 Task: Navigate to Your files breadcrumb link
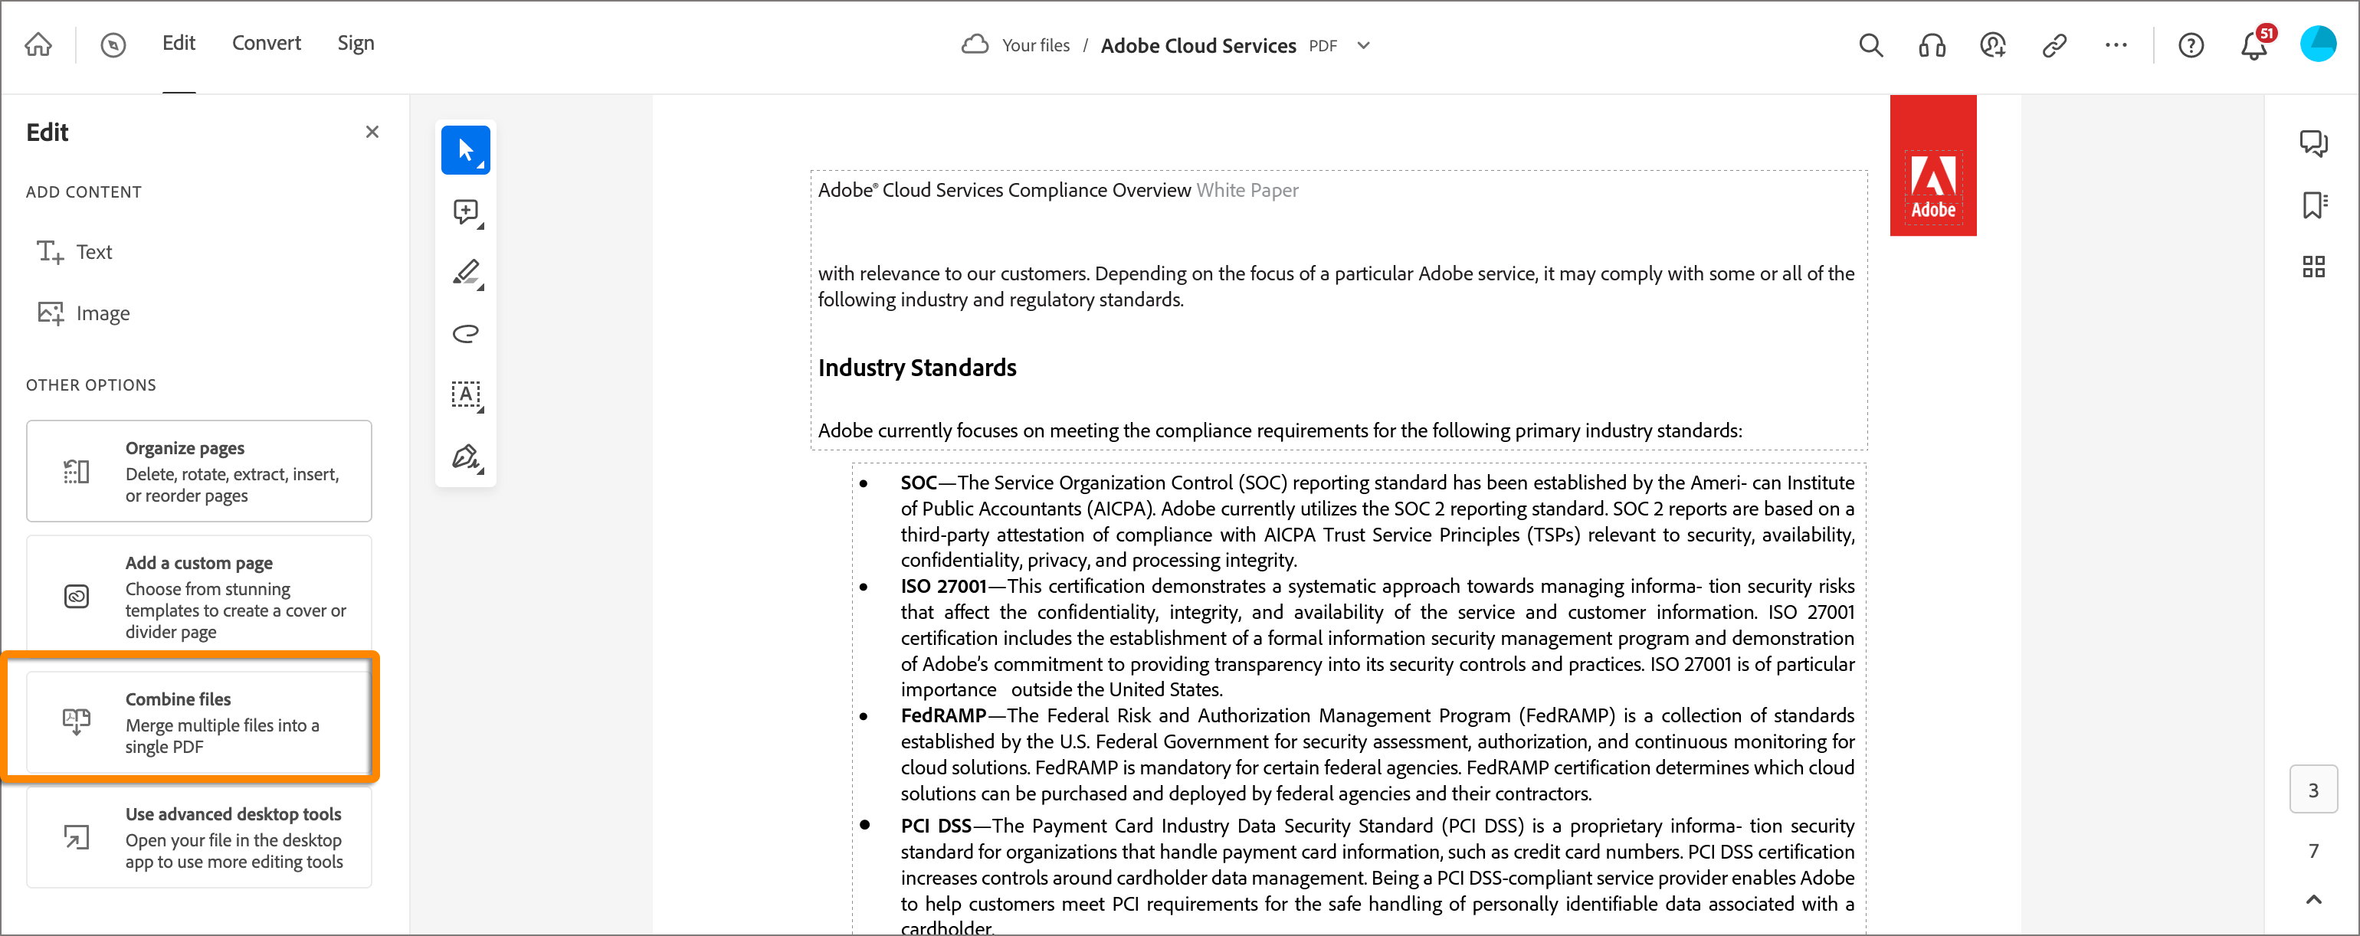(x=1035, y=45)
